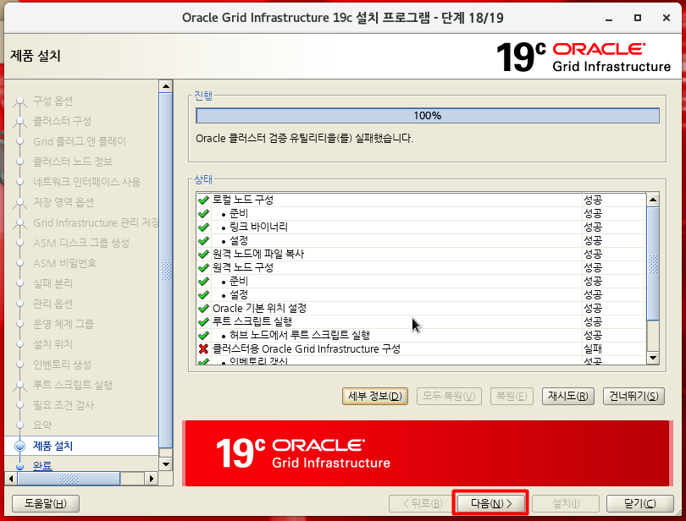Click 클러스터용 Oracle Grid Infrastructure 구성 row text
This screenshot has width=686, height=521.
coord(307,348)
